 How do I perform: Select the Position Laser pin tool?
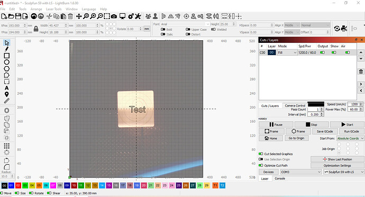tap(7, 94)
